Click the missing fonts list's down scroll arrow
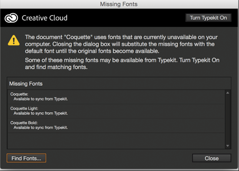 228,146
